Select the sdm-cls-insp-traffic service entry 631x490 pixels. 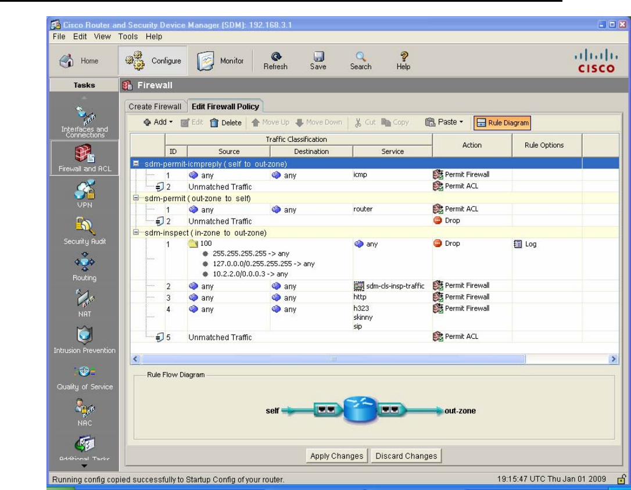click(x=389, y=286)
